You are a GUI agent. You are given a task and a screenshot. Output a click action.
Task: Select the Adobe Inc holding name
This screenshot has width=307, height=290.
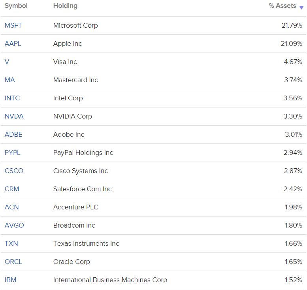coord(69,134)
